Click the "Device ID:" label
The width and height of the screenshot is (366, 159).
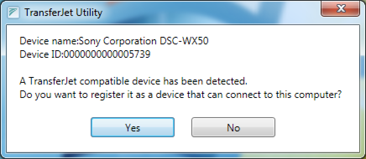tap(42, 54)
